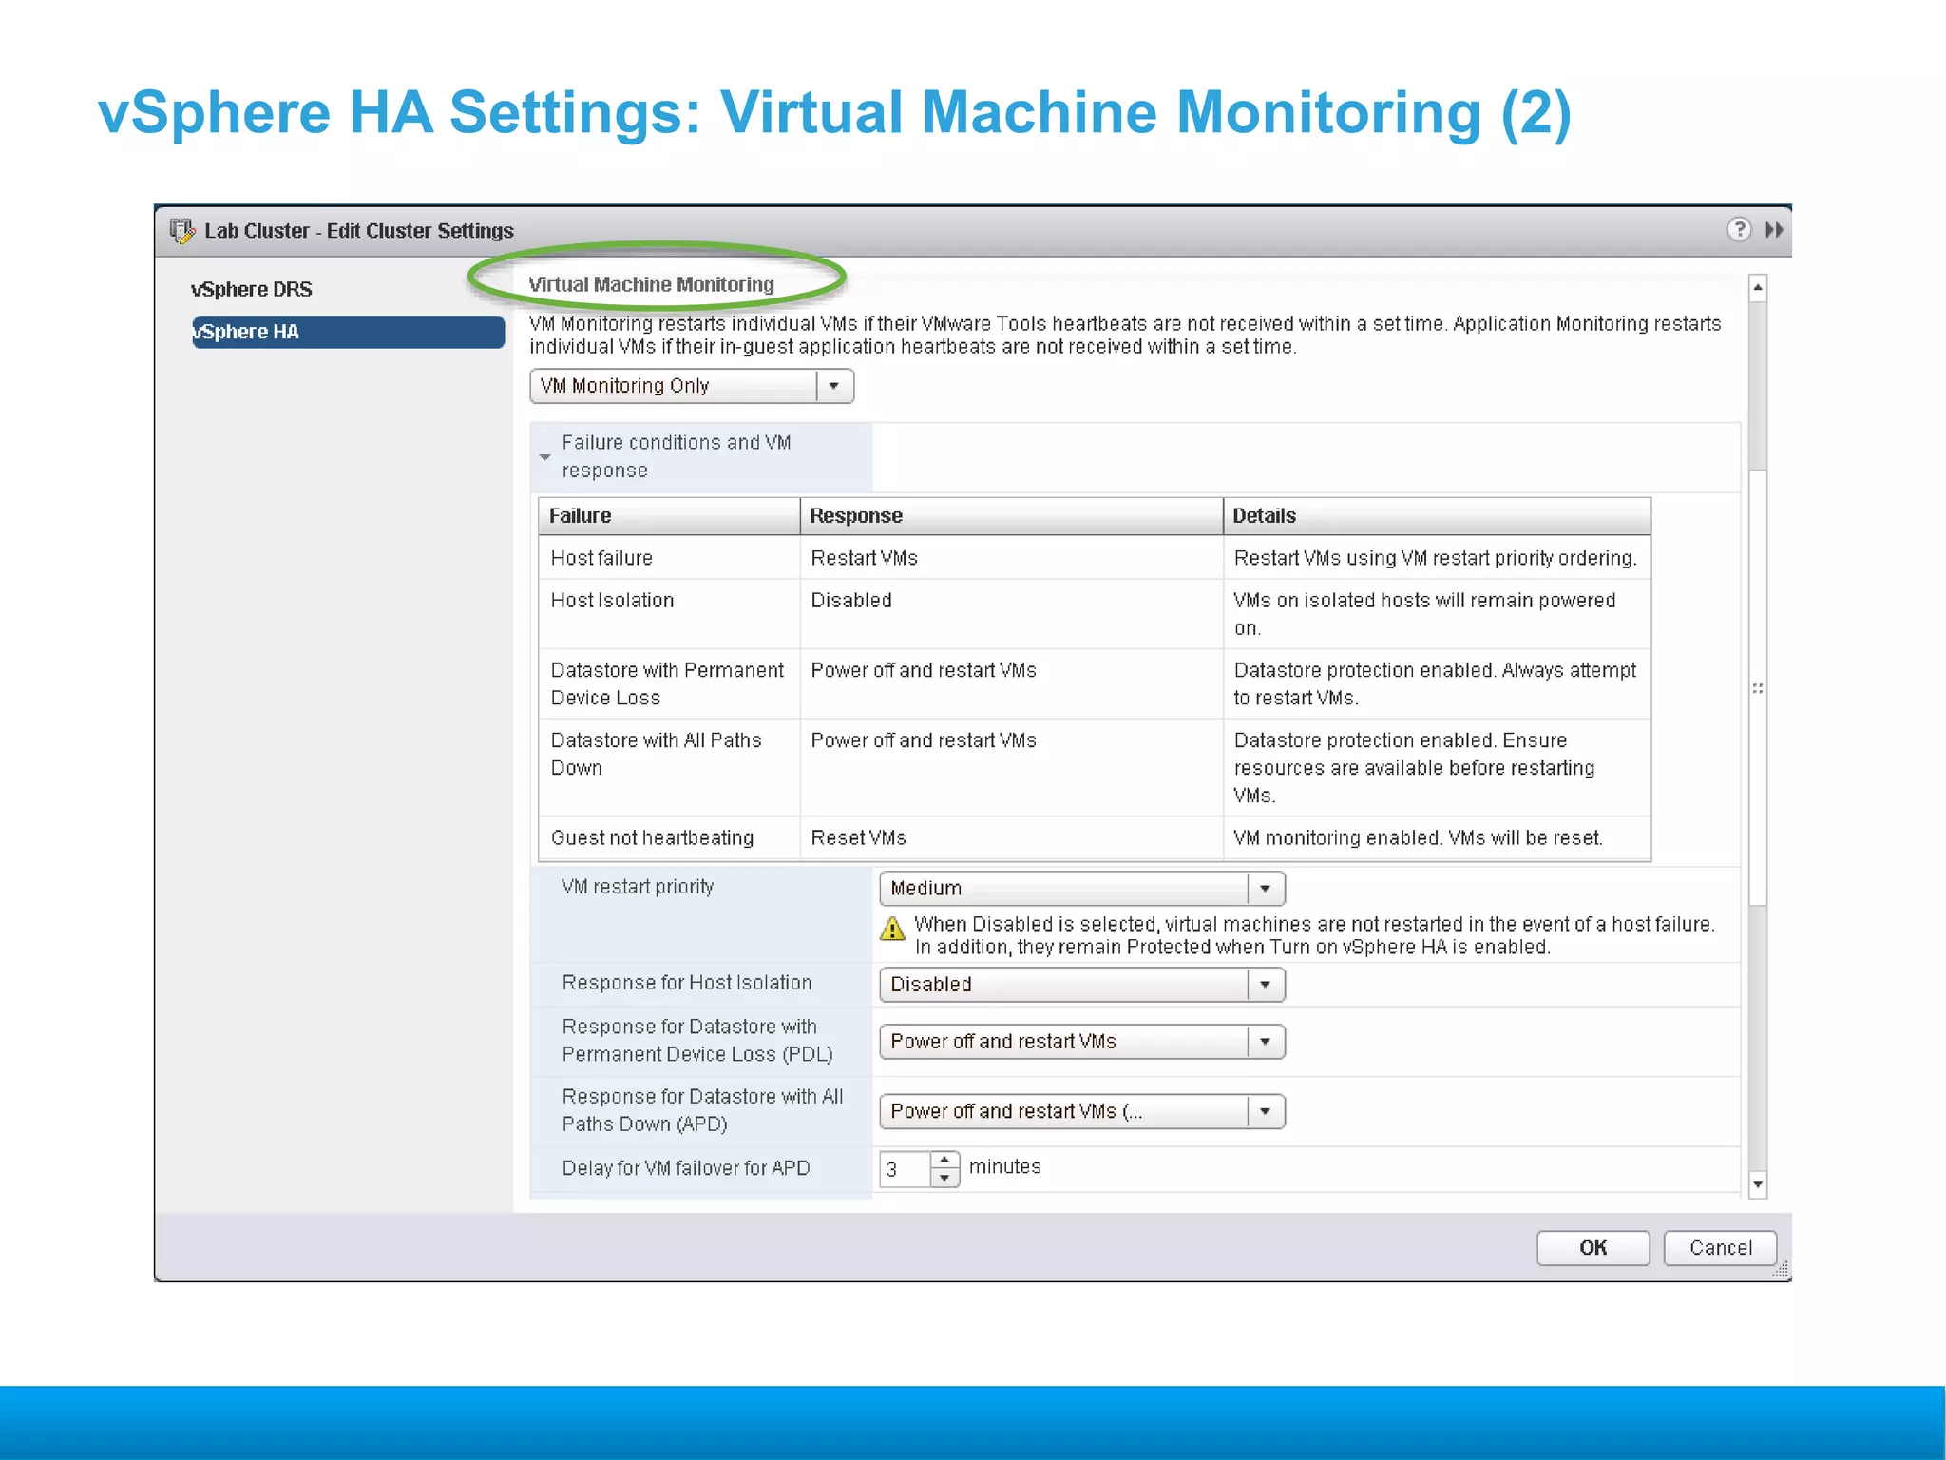Open the APD response dropdown
This screenshot has width=1946, height=1460.
[x=1082, y=1111]
